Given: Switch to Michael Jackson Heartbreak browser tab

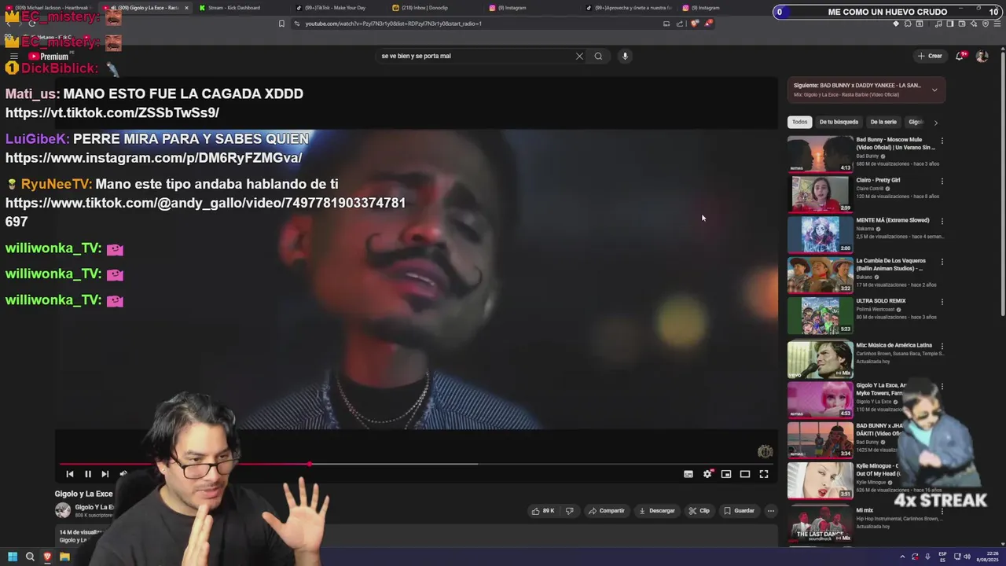Looking at the screenshot, I should (x=49, y=8).
